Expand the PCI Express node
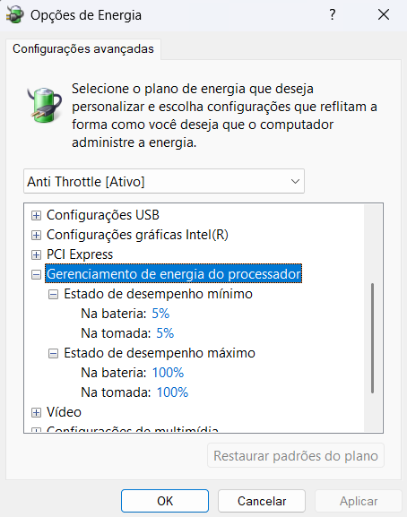407x517 pixels. point(36,254)
